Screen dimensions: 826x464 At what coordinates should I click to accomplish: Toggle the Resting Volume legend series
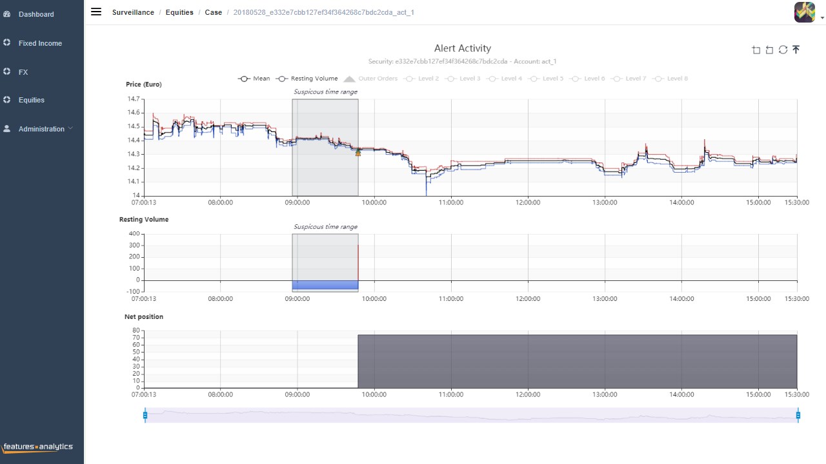click(307, 79)
